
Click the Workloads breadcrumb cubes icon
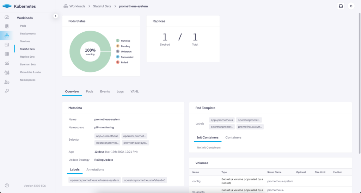coord(66,6)
